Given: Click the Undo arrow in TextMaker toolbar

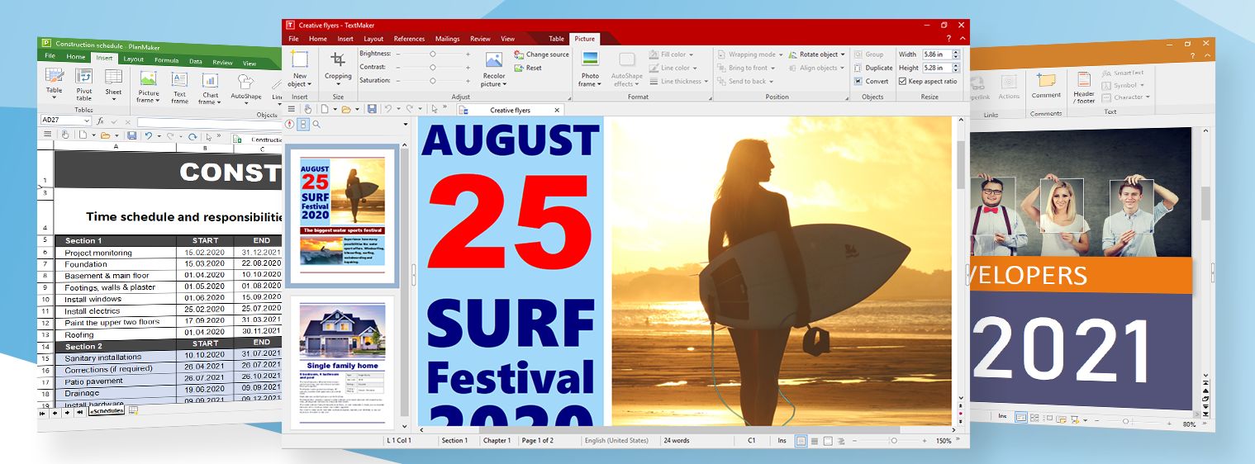Looking at the screenshot, I should (387, 109).
